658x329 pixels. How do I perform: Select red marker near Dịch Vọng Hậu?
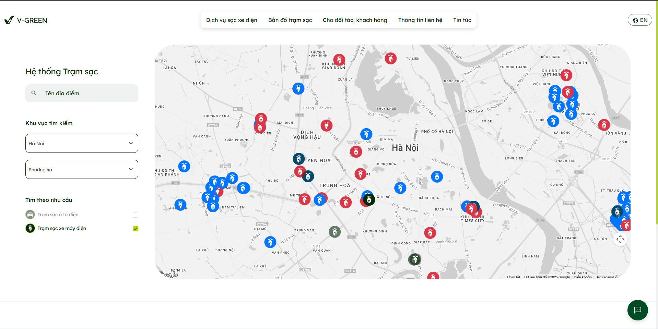(x=326, y=125)
